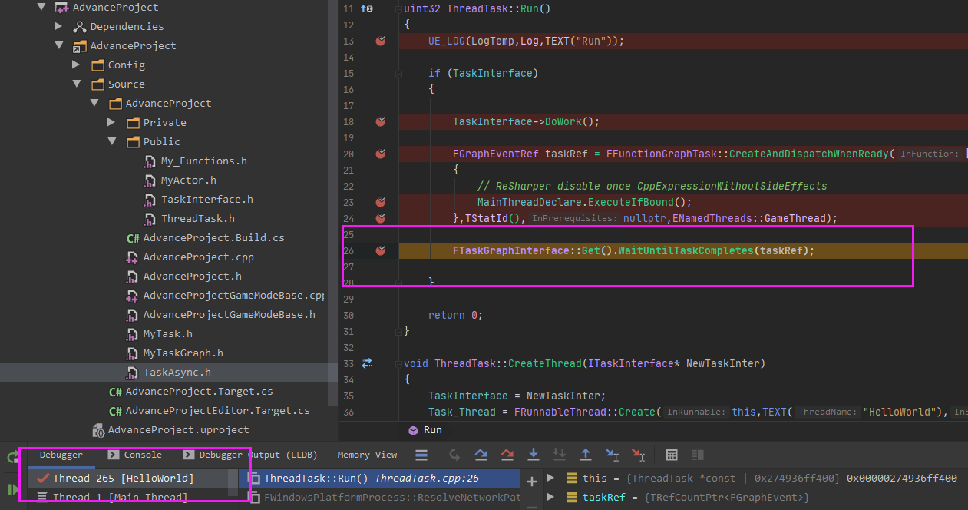Image resolution: width=968 pixels, height=510 pixels.
Task: Click the Dependencies folder icon
Action: (x=79, y=26)
